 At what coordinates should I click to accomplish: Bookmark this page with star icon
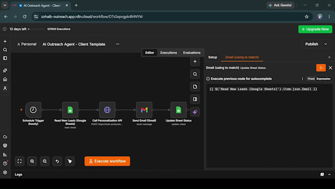tap(306, 16)
